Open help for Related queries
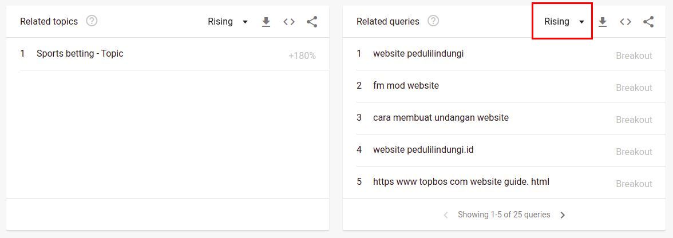673x238 pixels. [x=433, y=21]
